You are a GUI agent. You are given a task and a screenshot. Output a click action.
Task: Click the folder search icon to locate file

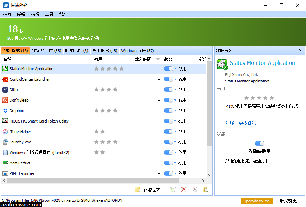206,190
